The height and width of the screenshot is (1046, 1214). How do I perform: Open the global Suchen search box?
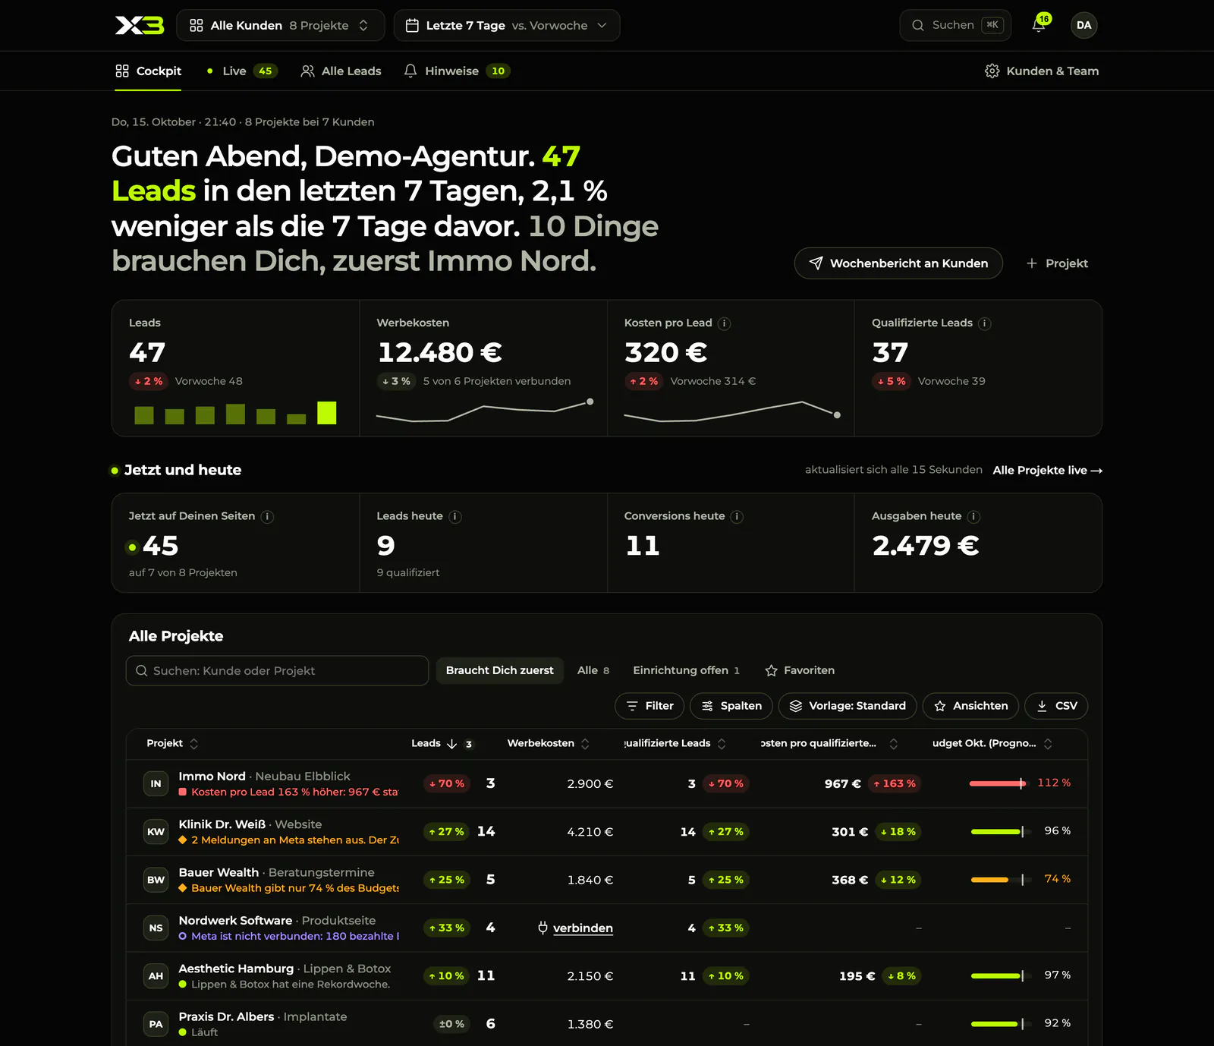point(955,25)
